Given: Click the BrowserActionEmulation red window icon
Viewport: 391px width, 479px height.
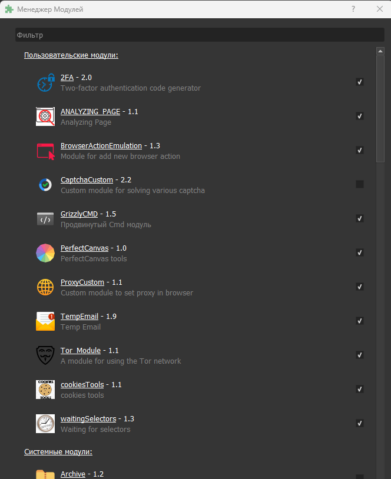Looking at the screenshot, I should (x=45, y=151).
